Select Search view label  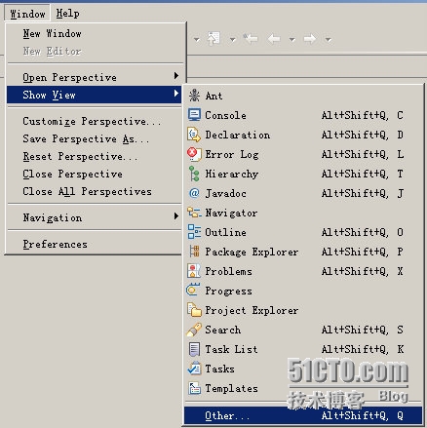pyautogui.click(x=223, y=330)
